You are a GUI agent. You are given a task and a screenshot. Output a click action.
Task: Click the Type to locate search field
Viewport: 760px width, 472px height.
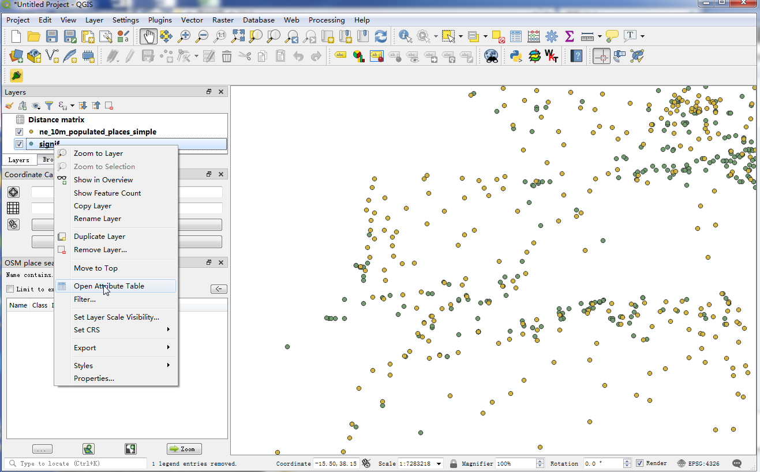click(x=76, y=463)
